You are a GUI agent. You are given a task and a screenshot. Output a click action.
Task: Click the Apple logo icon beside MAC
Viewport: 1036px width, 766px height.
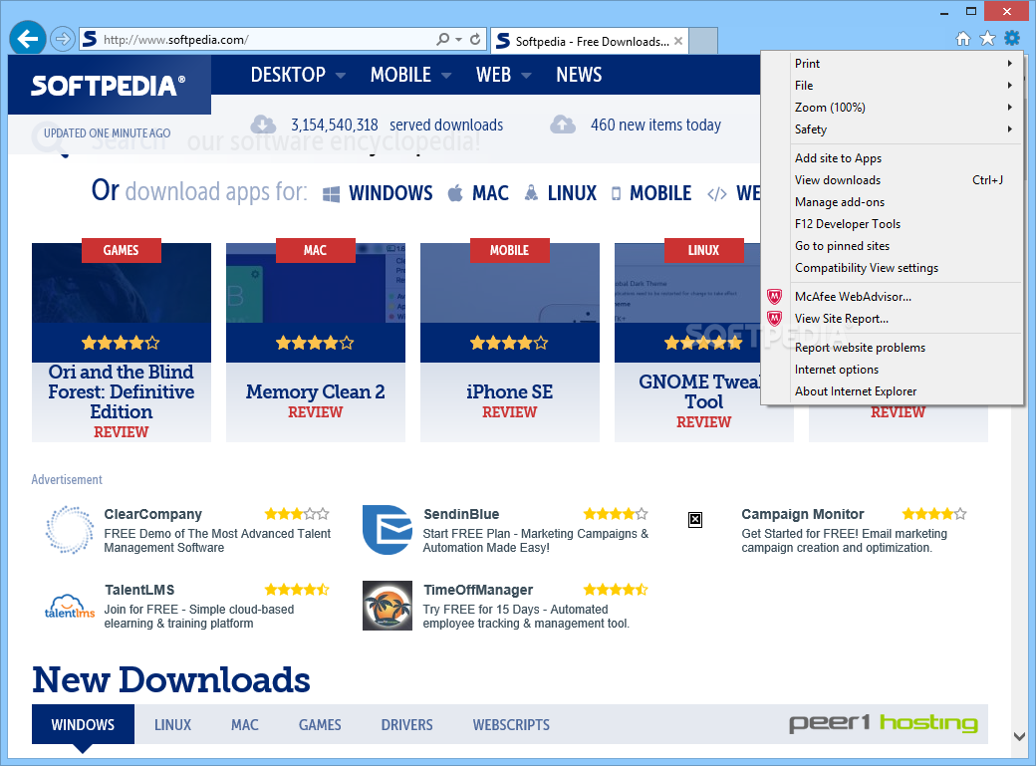click(455, 193)
